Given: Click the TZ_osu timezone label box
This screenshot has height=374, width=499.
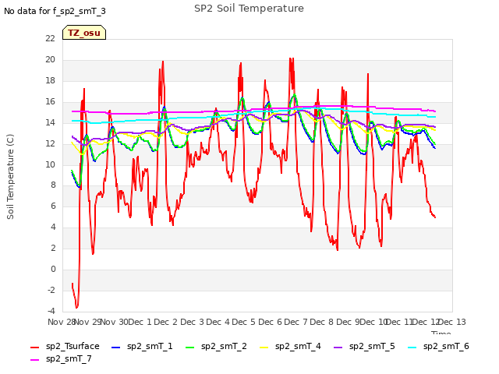Looking at the screenshot, I should pos(84,33).
